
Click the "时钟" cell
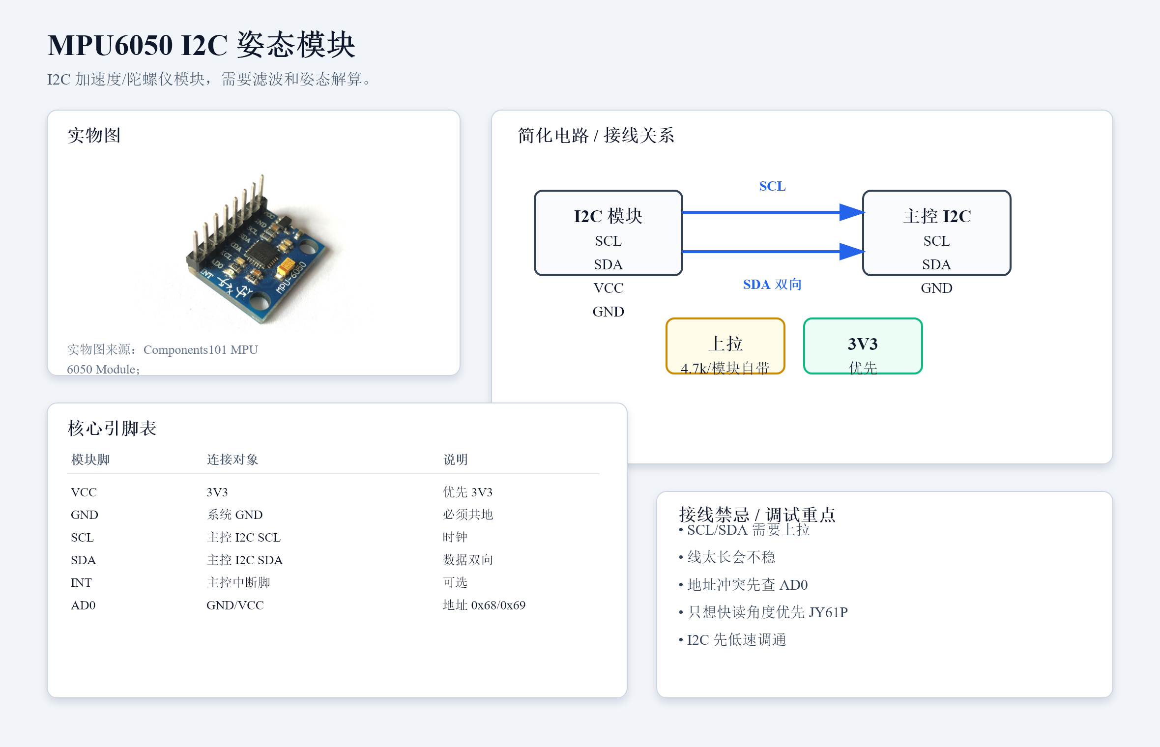tap(455, 537)
